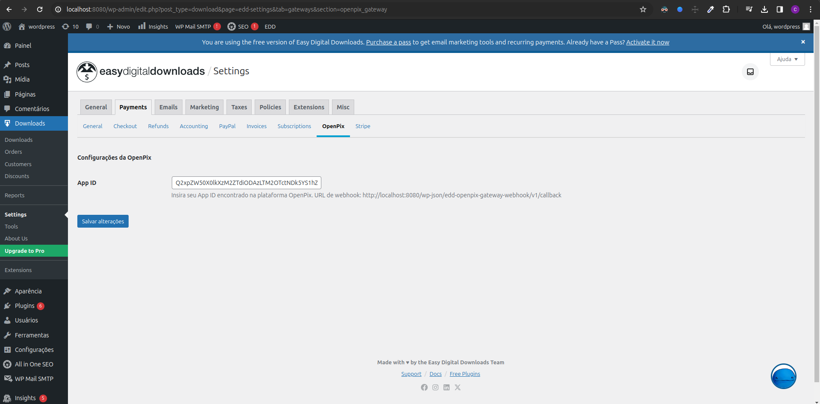
Task: Open the comments bubble in the admin bar
Action: pos(90,26)
